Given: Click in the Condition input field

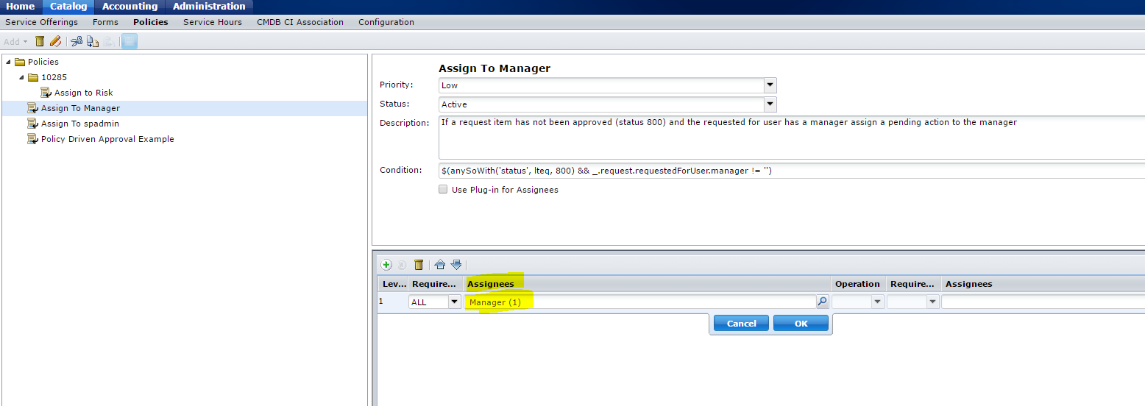Looking at the screenshot, I should coord(792,171).
